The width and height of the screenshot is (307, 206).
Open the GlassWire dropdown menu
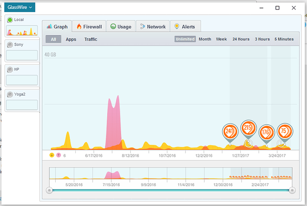pos(20,7)
